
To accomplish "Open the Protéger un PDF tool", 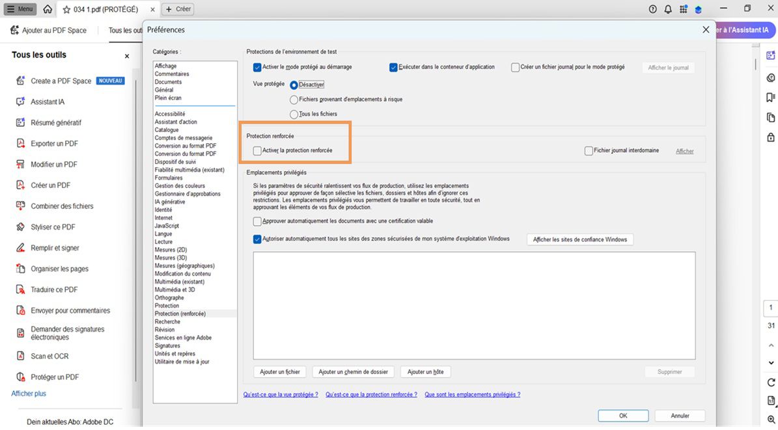I will coord(47,377).
